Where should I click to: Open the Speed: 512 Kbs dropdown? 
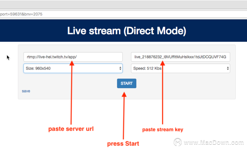click(x=181, y=69)
